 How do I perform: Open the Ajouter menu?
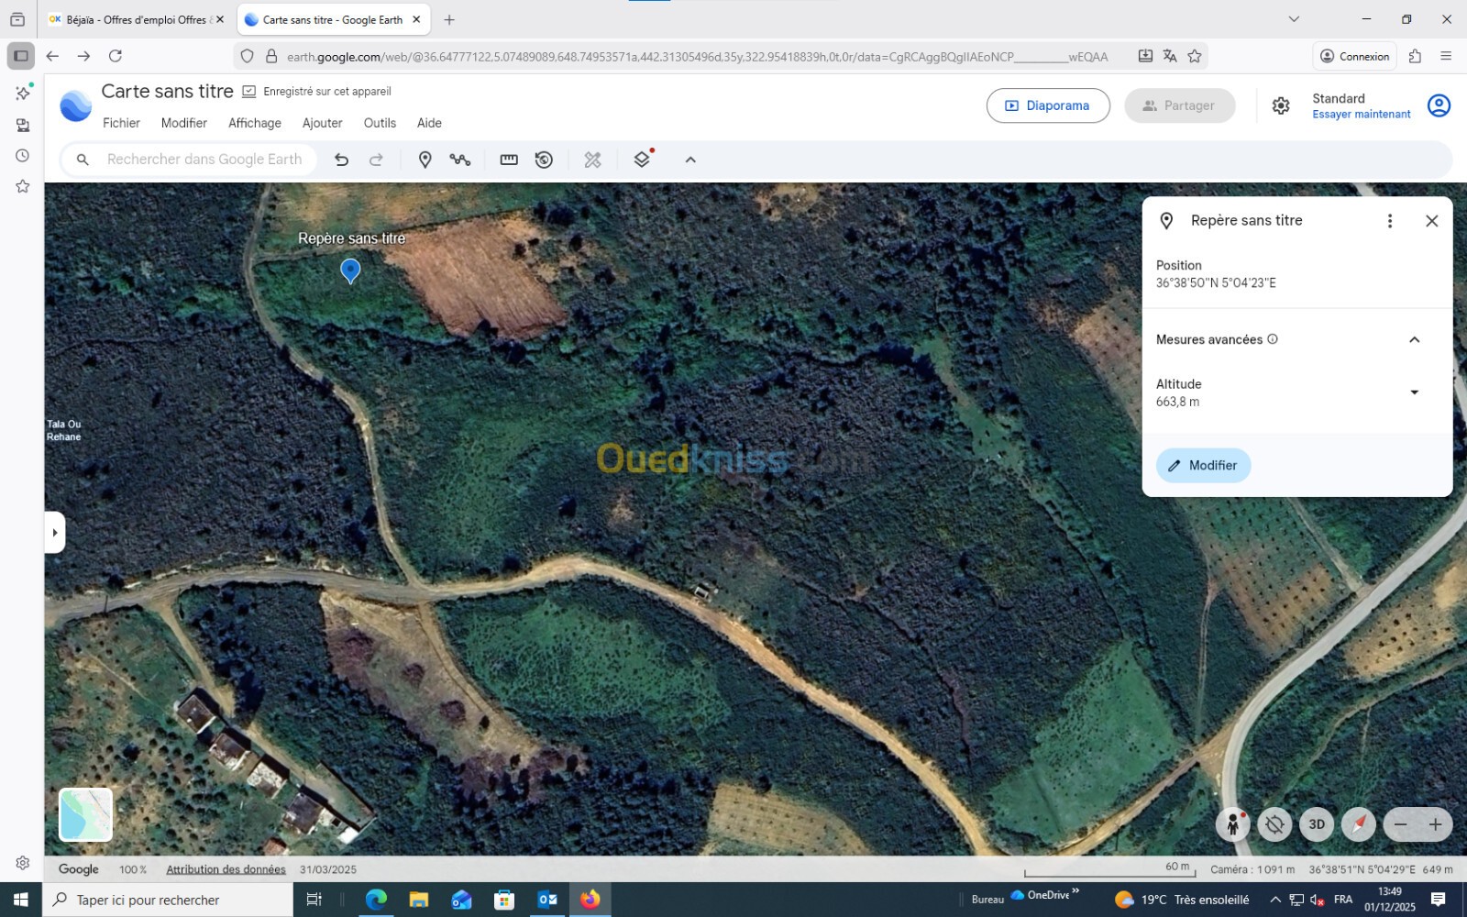pos(322,123)
